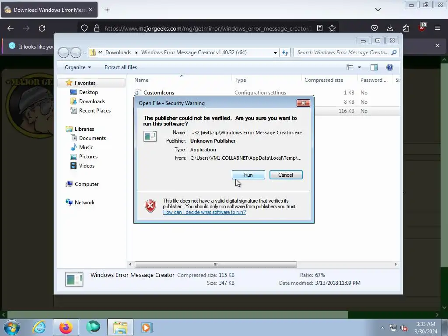Click Extract all files
This screenshot has width=448, height=336.
point(121,67)
